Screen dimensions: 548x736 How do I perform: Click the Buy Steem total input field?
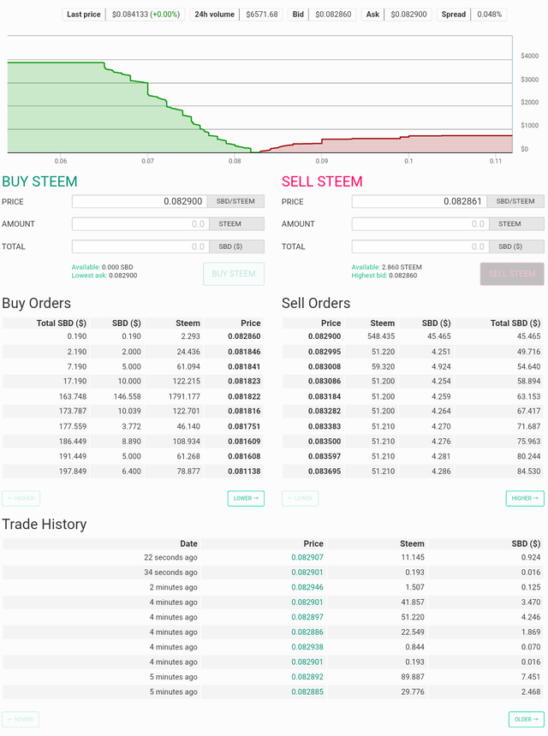click(140, 246)
